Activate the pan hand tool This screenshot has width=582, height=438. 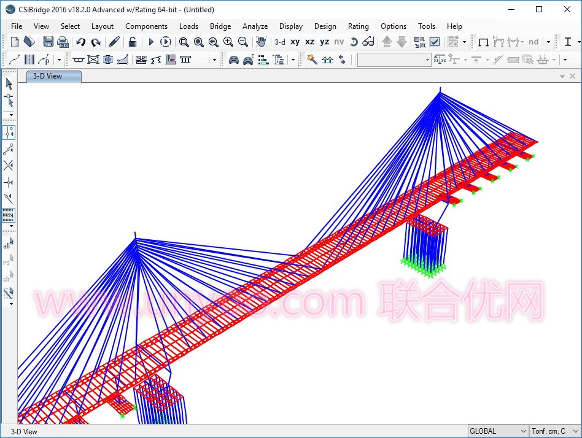tap(262, 42)
